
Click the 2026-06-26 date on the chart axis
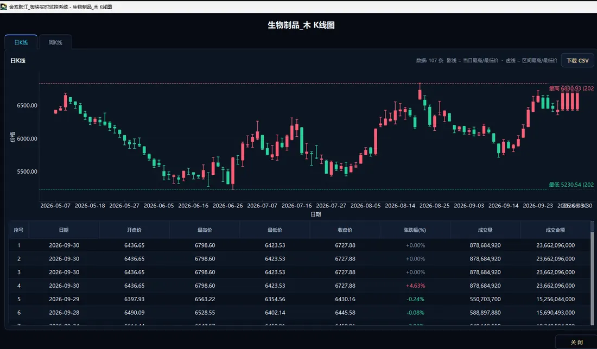pyautogui.click(x=228, y=206)
